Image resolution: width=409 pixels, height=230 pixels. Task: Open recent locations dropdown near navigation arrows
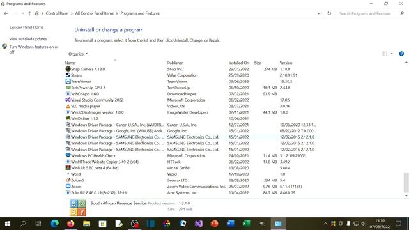coord(23,13)
